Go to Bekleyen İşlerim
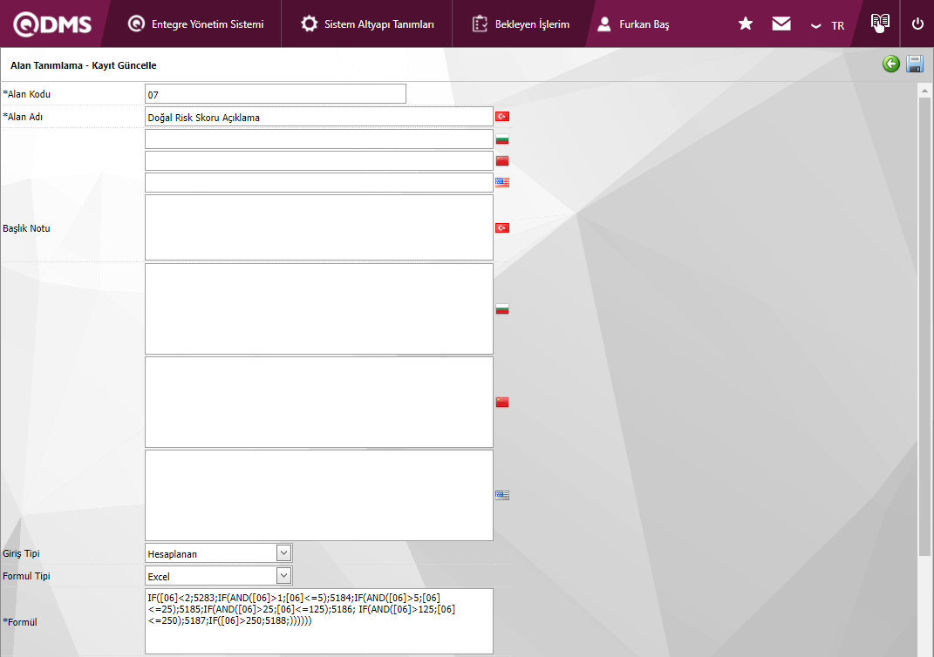934x657 pixels. coord(521,24)
